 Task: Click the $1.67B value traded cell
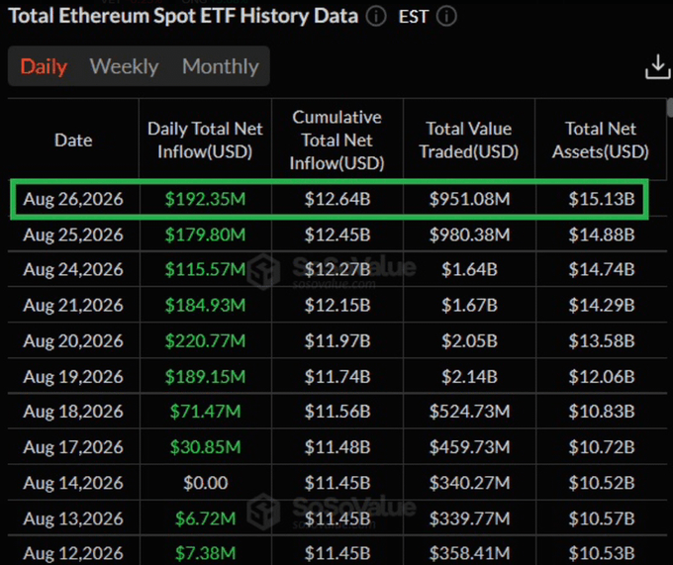pos(469,306)
